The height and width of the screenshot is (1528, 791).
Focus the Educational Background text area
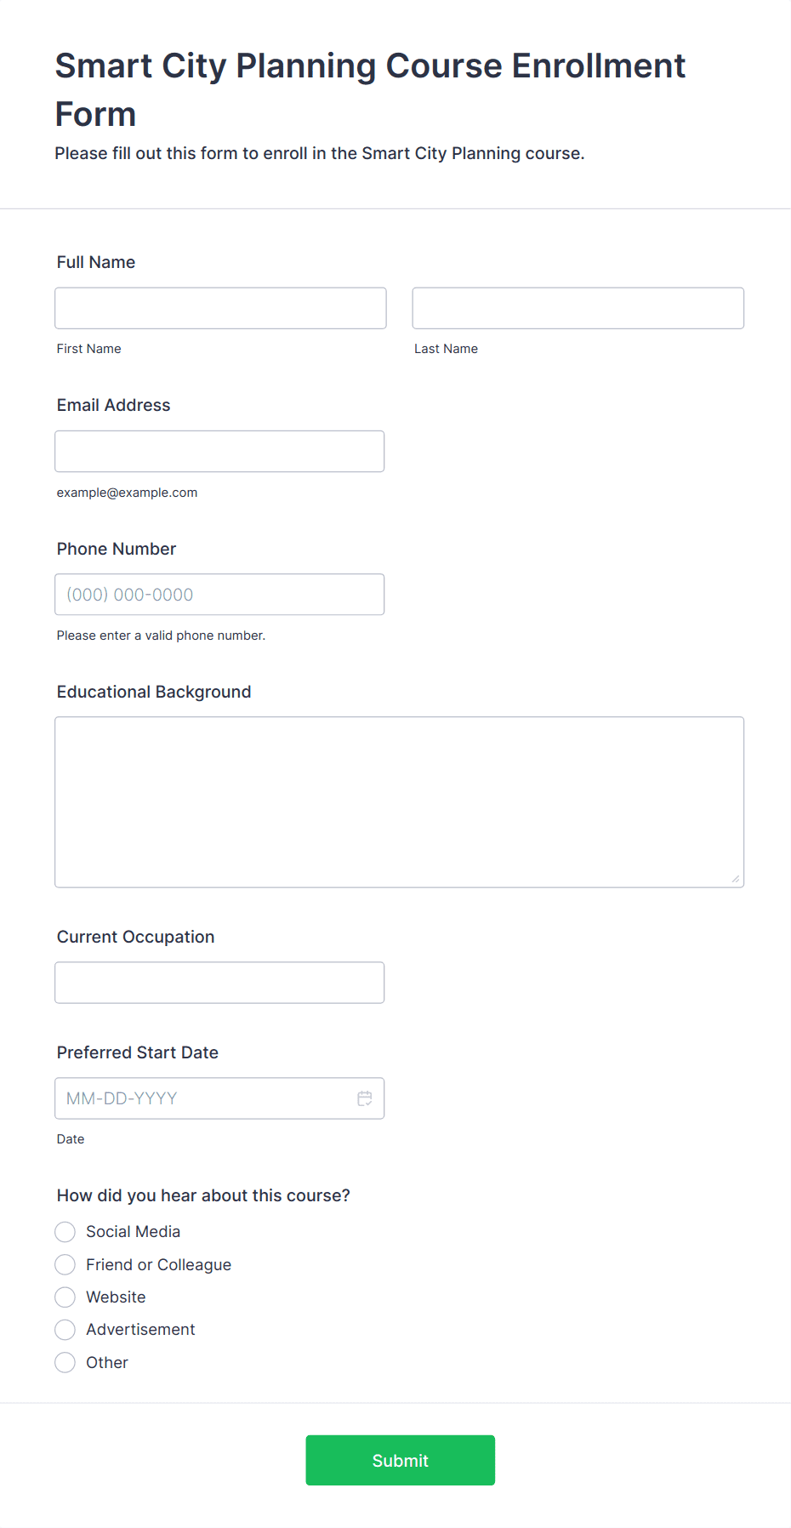coord(400,802)
